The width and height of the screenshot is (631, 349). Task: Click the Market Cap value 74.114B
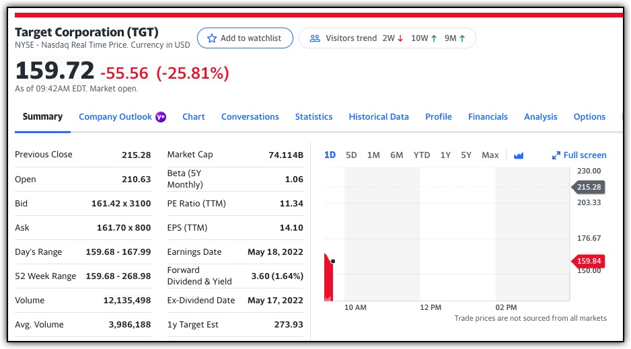click(x=286, y=155)
